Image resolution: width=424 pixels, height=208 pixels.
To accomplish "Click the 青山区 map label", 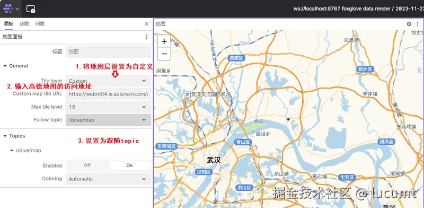I will click(x=243, y=142).
